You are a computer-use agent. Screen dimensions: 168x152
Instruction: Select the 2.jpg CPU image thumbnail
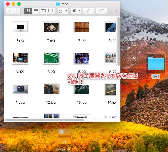point(51,27)
